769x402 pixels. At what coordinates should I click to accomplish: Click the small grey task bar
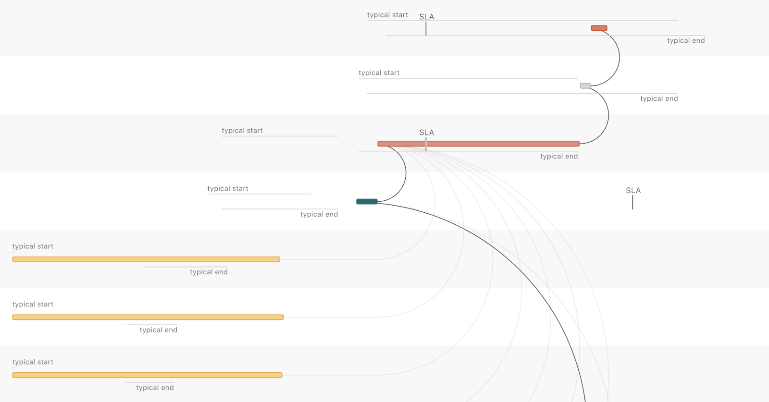[x=585, y=86]
